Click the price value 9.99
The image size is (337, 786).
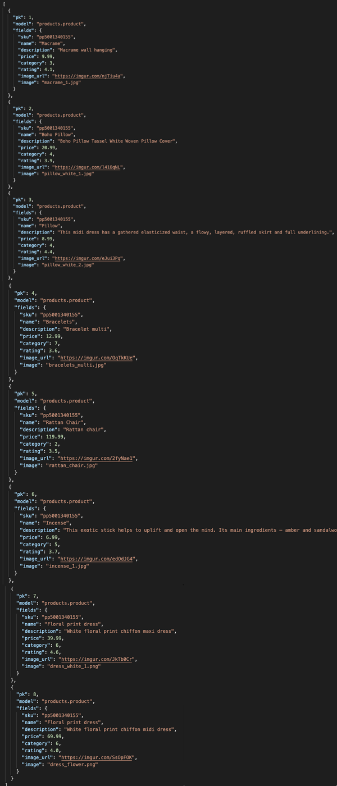[x=47, y=56]
